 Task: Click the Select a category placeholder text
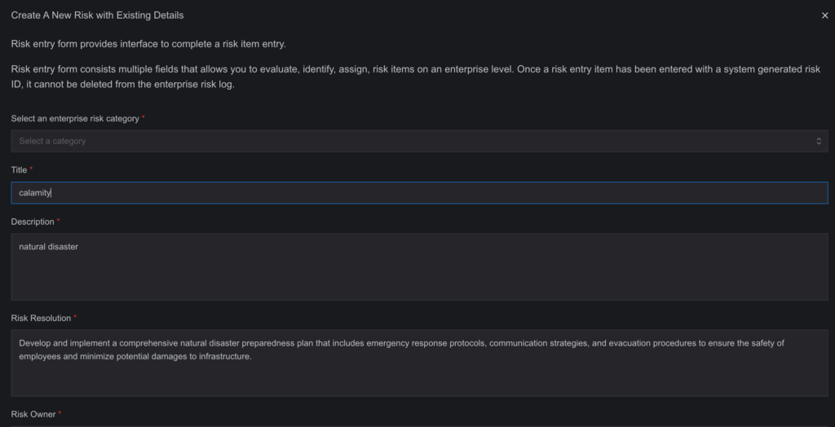point(52,141)
